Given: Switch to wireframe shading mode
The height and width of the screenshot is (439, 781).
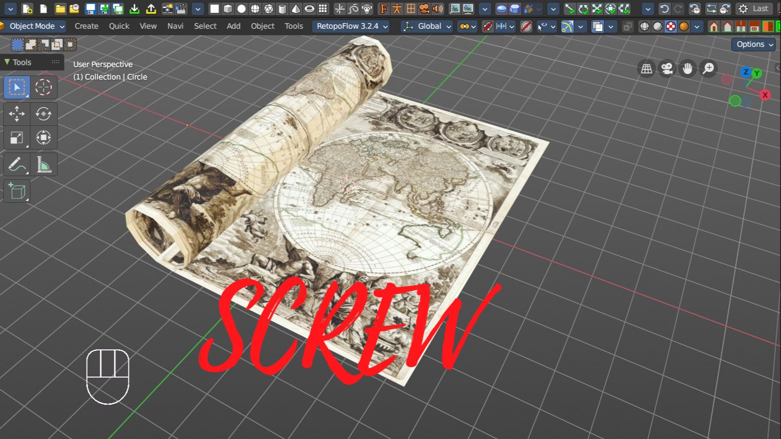Looking at the screenshot, I should point(644,26).
